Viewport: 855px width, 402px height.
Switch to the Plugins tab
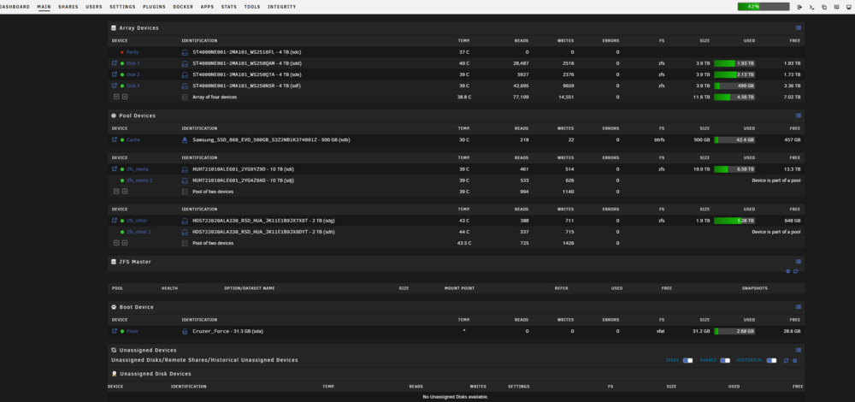tap(154, 7)
